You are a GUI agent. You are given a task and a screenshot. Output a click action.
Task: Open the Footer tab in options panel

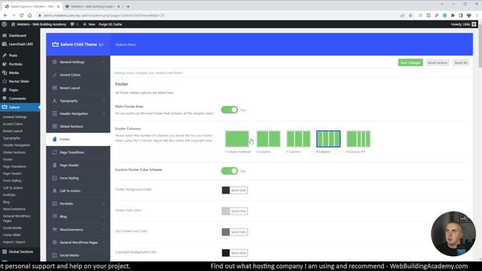click(78, 139)
